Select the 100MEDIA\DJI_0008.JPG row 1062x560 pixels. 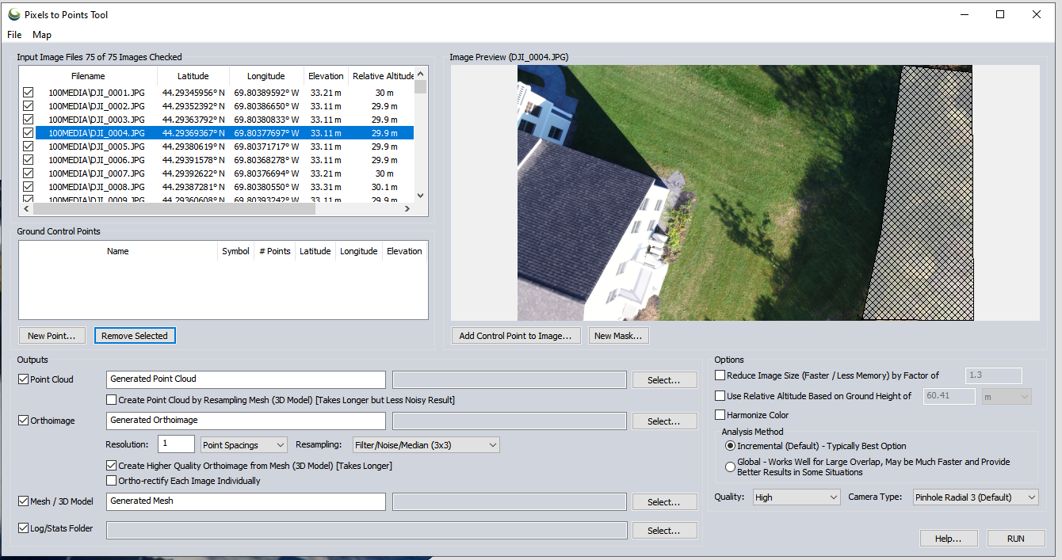tap(218, 187)
